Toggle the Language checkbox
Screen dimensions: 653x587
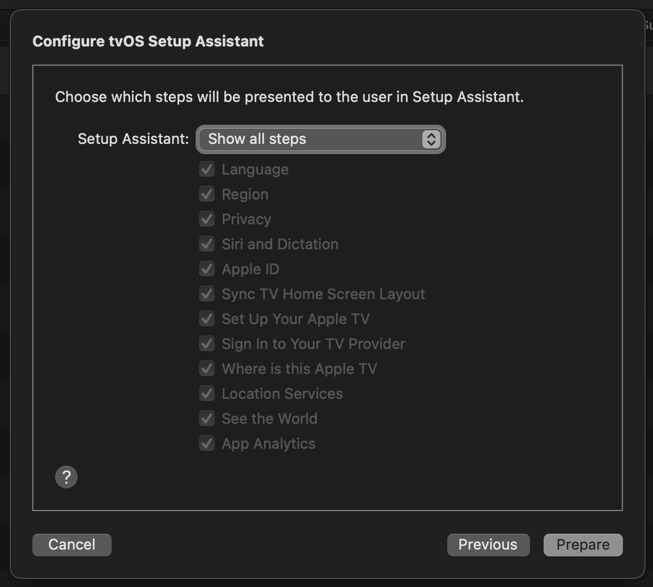(207, 169)
